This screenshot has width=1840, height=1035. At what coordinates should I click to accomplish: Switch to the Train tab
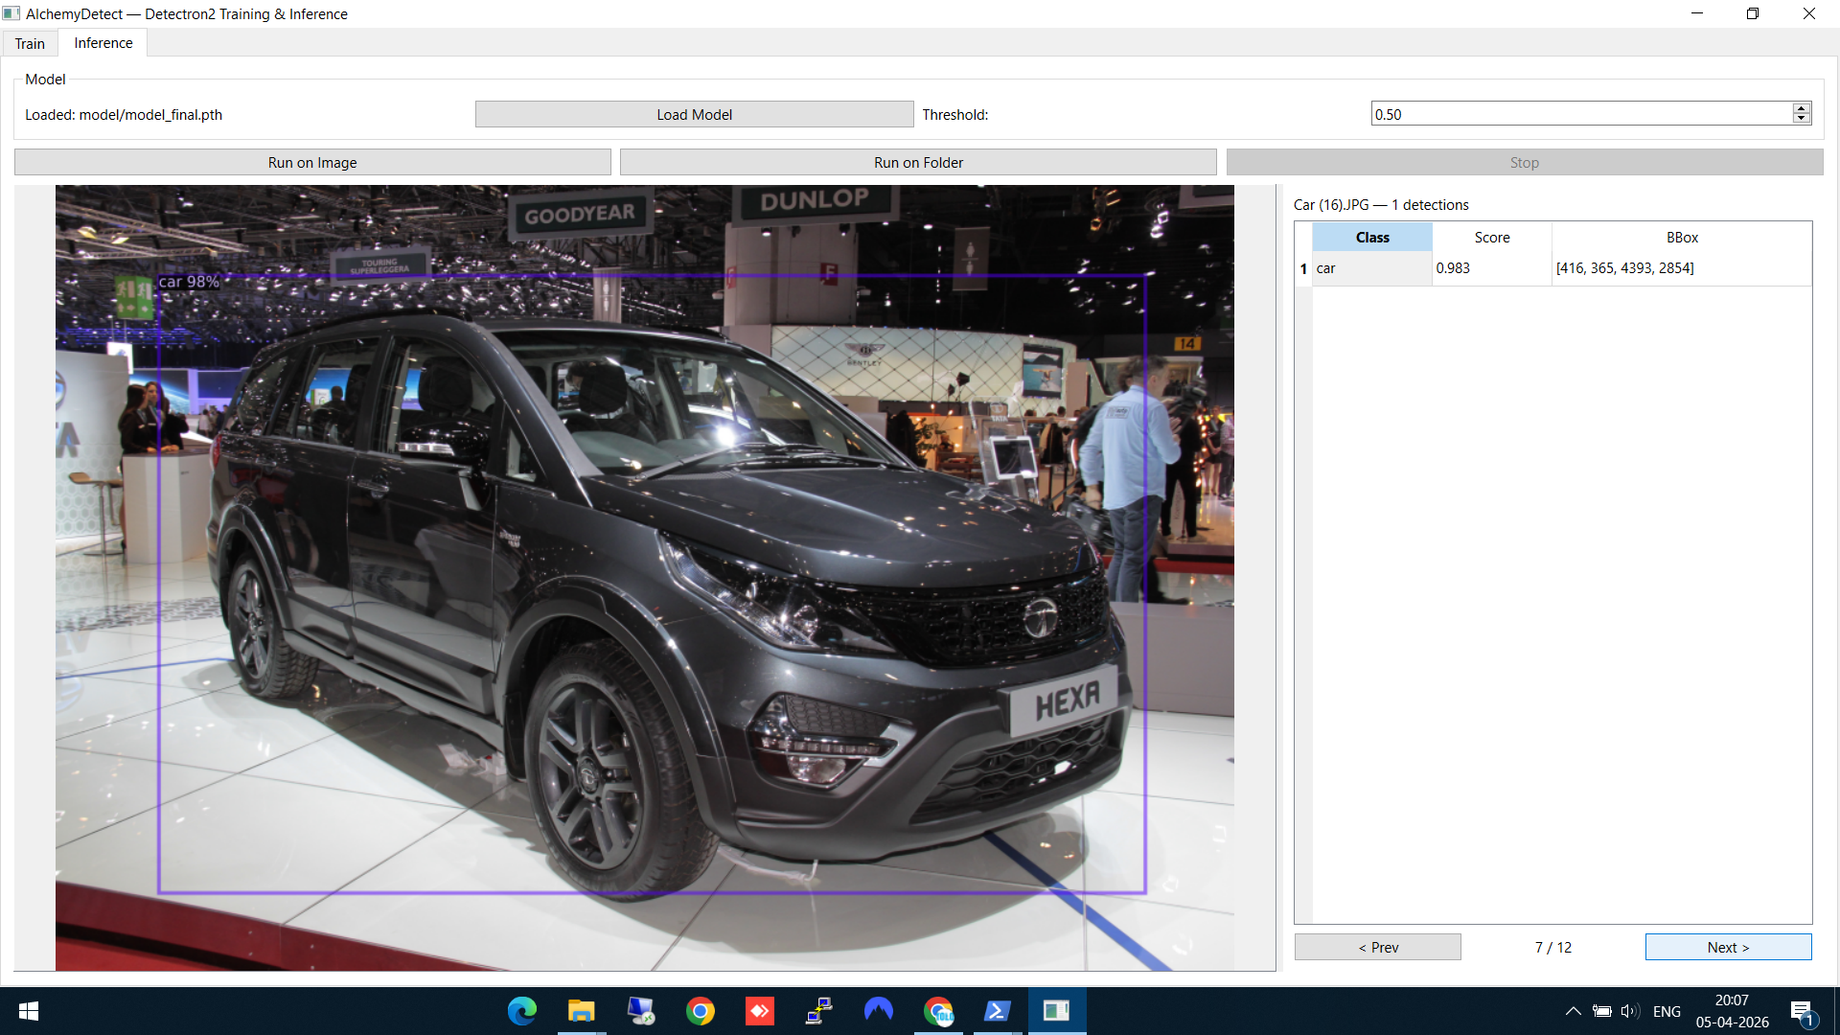(30, 43)
